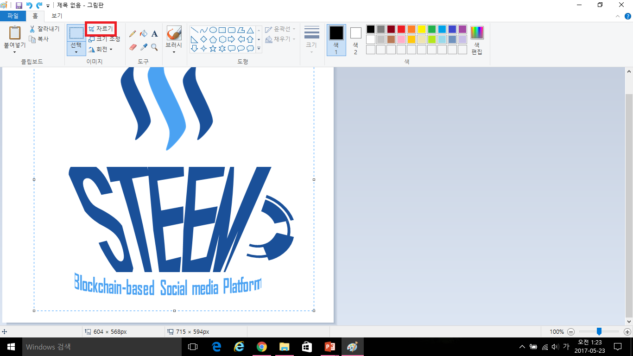Click the vertical scrollbar up arrow
The height and width of the screenshot is (356, 633).
(629, 71)
